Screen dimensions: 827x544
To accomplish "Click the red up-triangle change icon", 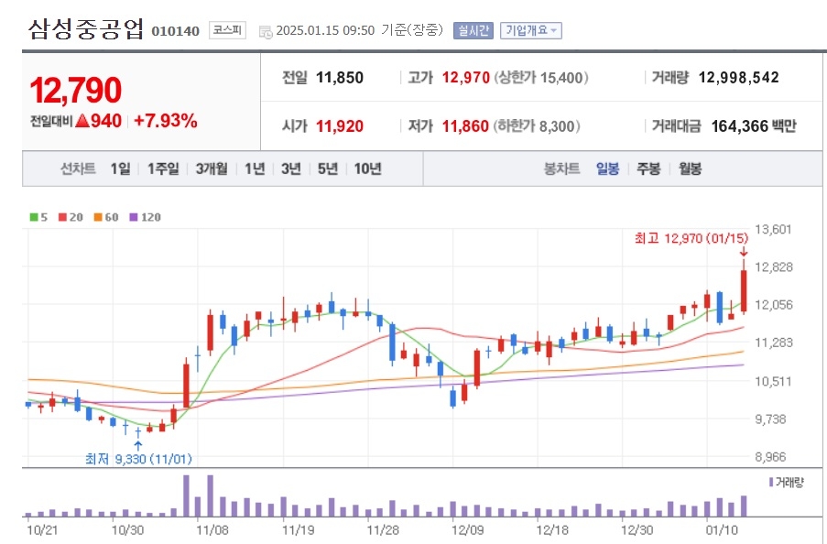I will [x=82, y=121].
